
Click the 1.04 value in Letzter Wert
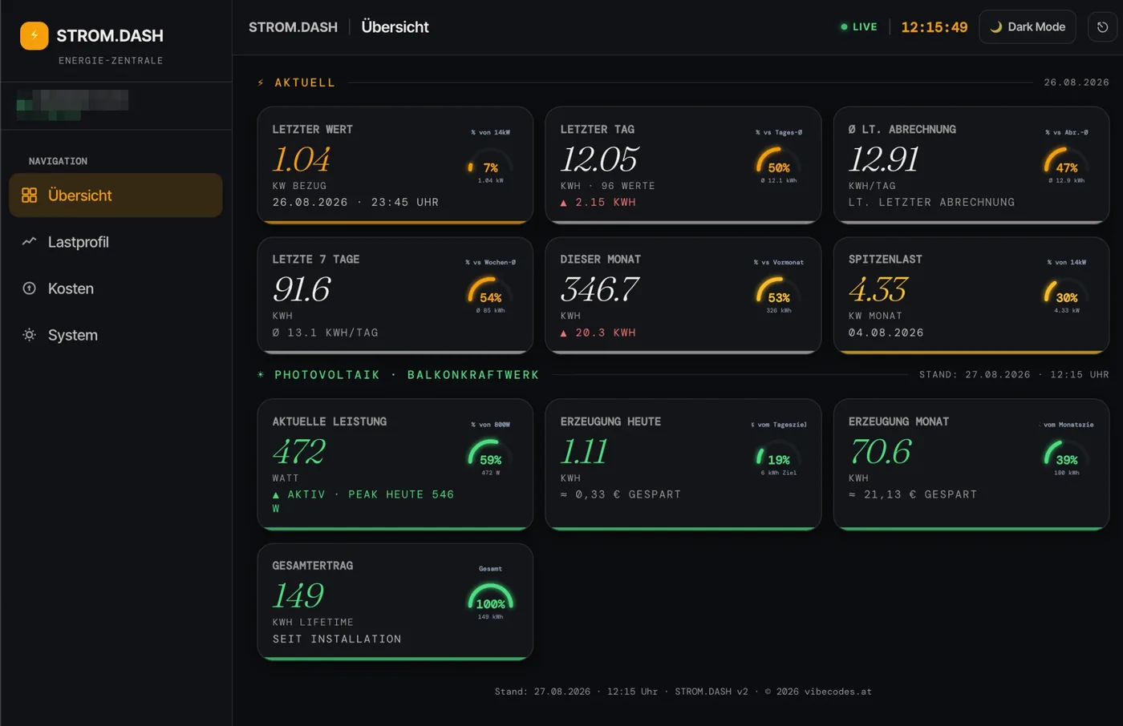click(301, 159)
